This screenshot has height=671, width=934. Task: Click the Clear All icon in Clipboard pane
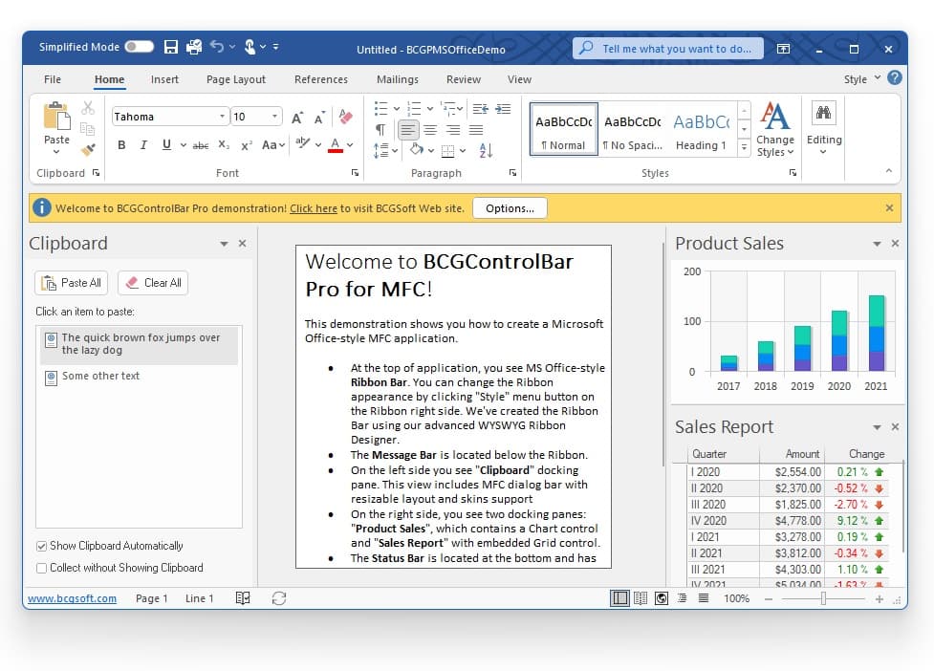click(132, 282)
